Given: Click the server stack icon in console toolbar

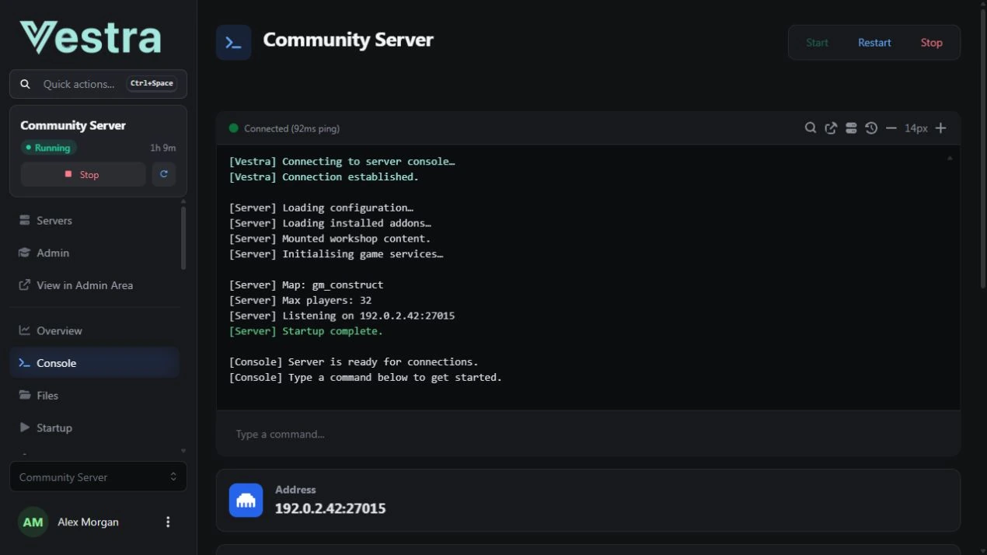Looking at the screenshot, I should tap(851, 128).
